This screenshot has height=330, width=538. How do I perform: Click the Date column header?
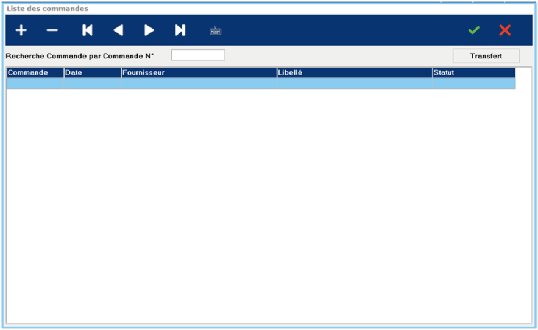[92, 73]
